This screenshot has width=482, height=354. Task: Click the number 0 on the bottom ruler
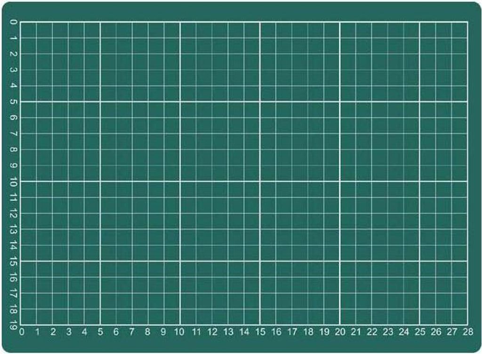coord(21,332)
